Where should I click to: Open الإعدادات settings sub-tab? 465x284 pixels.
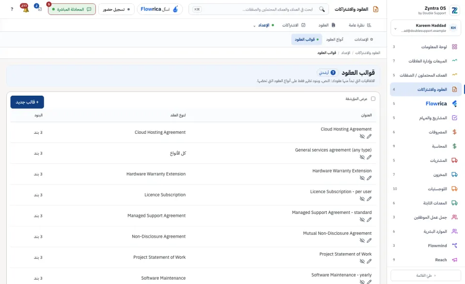[x=364, y=39]
